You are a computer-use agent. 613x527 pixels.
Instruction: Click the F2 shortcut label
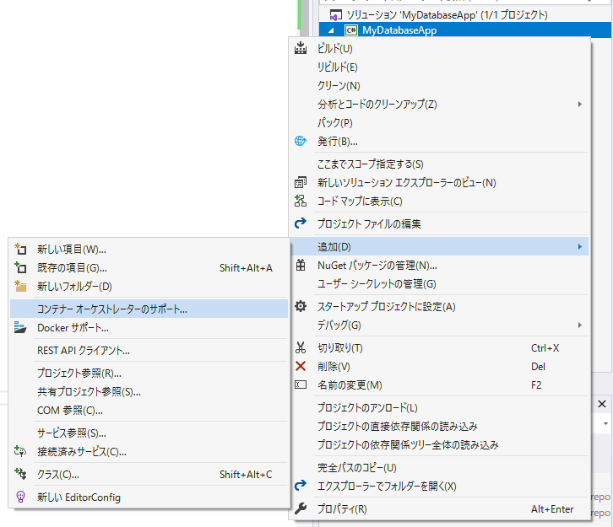coord(536,385)
